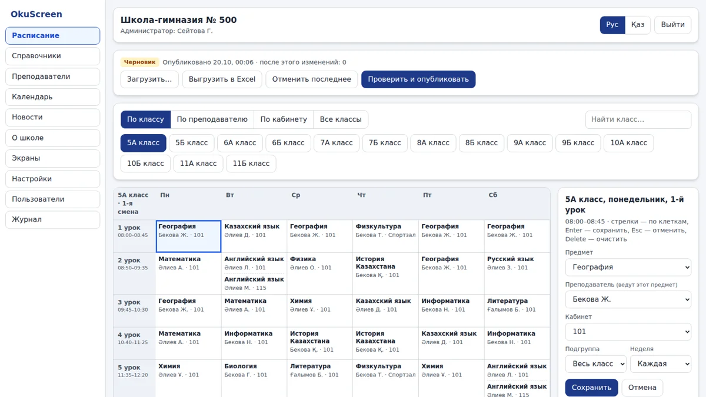Focus the Найти класс… search field
The width and height of the screenshot is (706, 397).
[638, 119]
